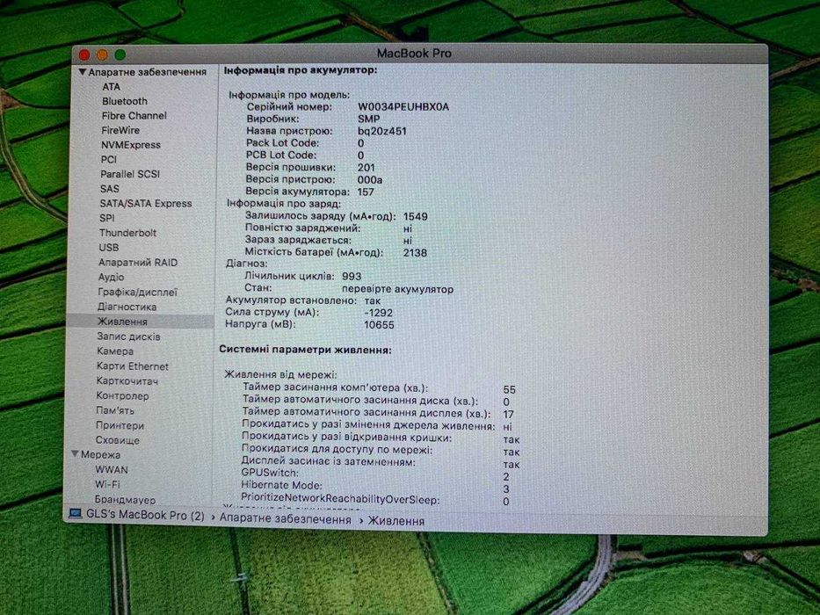Image resolution: width=820 pixels, height=615 pixels.
Task: Select Сховище in the sidebar
Action: (117, 440)
